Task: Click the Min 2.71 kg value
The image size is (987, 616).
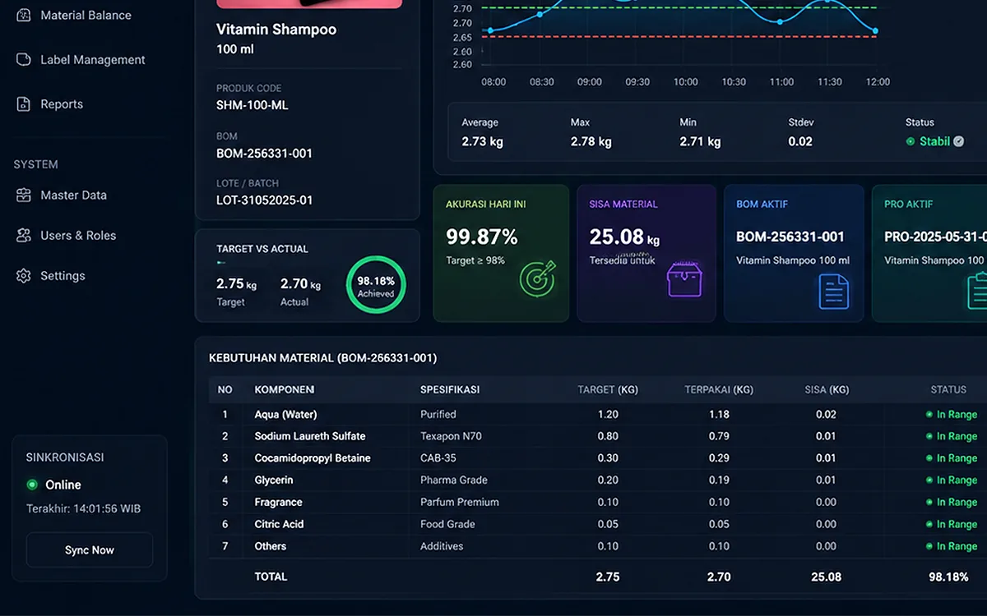Action: [x=700, y=141]
